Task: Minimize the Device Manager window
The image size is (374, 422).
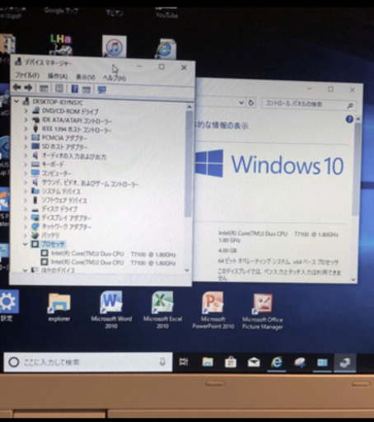Action: pyautogui.click(x=139, y=66)
